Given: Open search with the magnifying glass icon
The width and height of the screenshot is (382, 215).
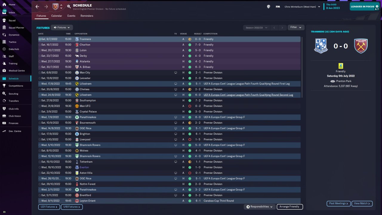Looking at the screenshot, I should pos(69,7).
